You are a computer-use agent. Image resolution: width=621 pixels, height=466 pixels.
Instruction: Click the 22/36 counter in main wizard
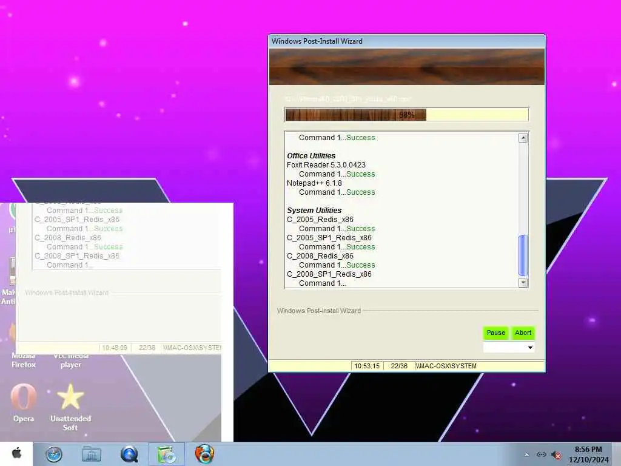(399, 366)
